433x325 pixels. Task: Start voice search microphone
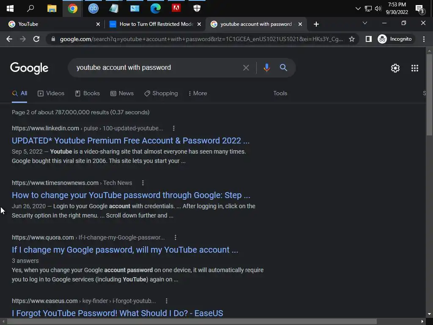pos(266,68)
